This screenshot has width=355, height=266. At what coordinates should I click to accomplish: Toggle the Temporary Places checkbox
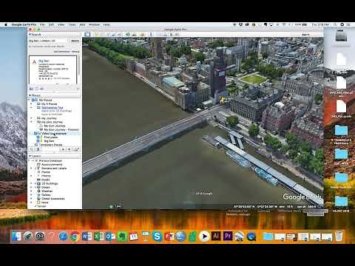[x=36, y=145]
